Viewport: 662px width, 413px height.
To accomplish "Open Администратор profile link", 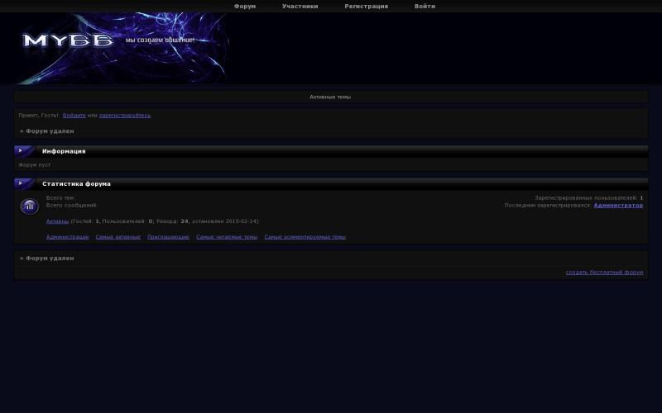I will click(x=618, y=205).
